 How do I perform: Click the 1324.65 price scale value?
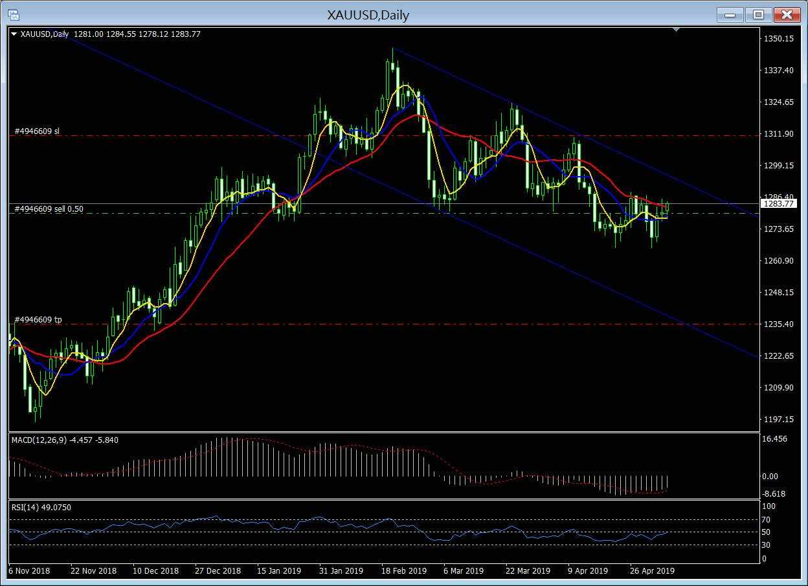click(x=779, y=102)
